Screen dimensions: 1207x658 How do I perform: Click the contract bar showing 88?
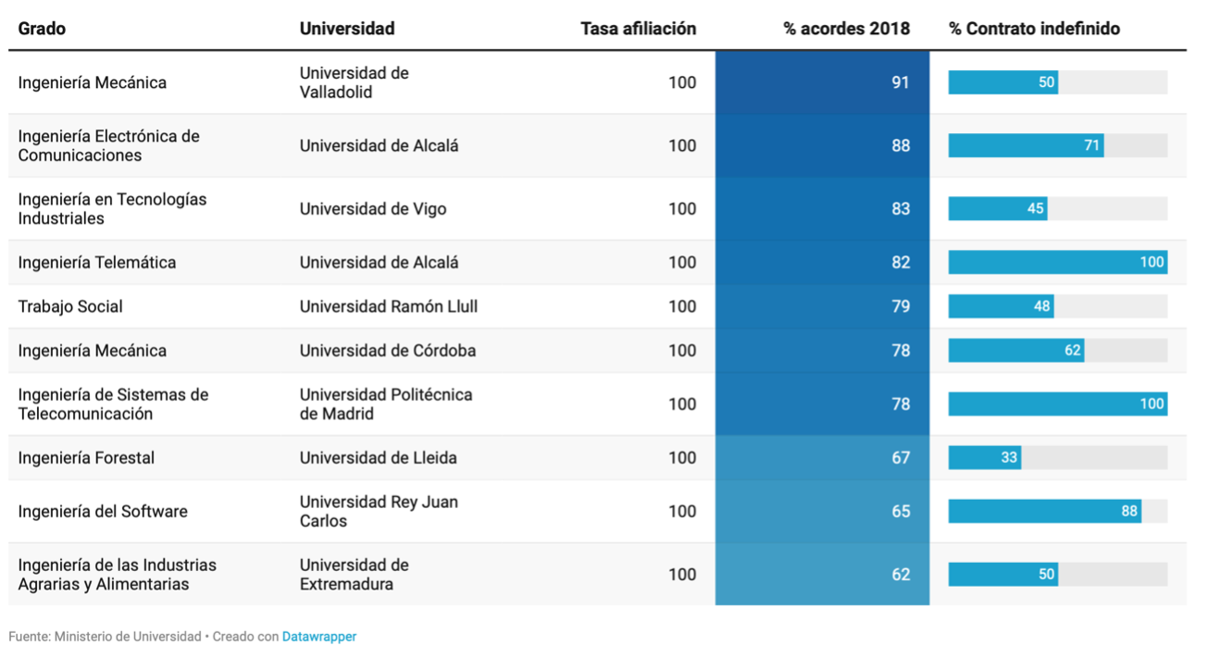(x=1044, y=512)
